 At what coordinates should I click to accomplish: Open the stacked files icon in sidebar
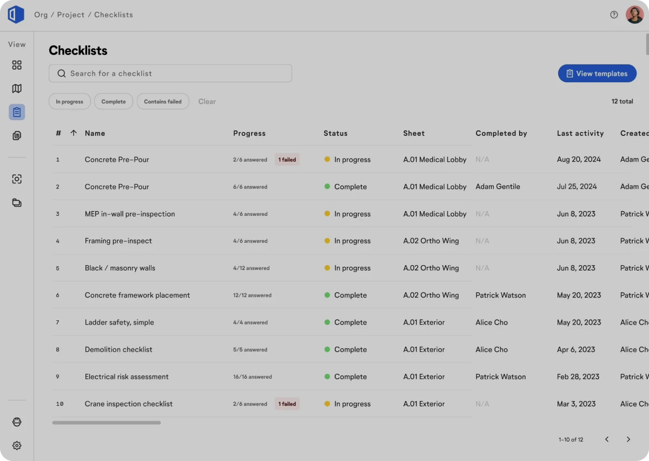tap(17, 203)
